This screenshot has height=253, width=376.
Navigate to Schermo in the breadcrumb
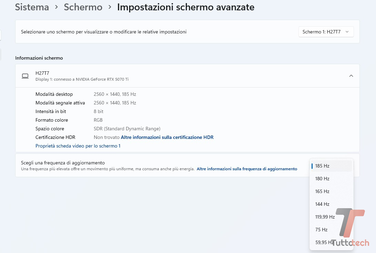(x=83, y=7)
